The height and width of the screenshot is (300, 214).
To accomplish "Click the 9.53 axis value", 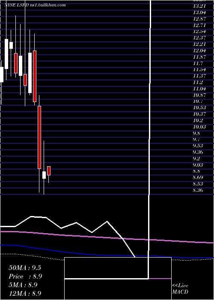I will click(199, 146).
